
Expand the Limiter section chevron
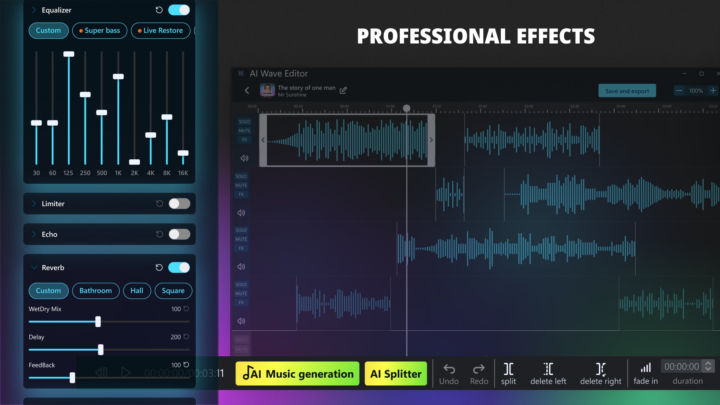point(34,204)
